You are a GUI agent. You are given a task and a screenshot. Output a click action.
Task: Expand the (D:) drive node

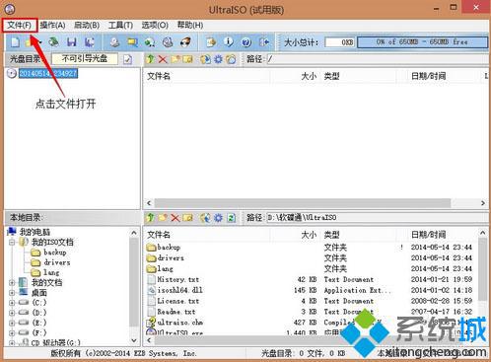12,313
